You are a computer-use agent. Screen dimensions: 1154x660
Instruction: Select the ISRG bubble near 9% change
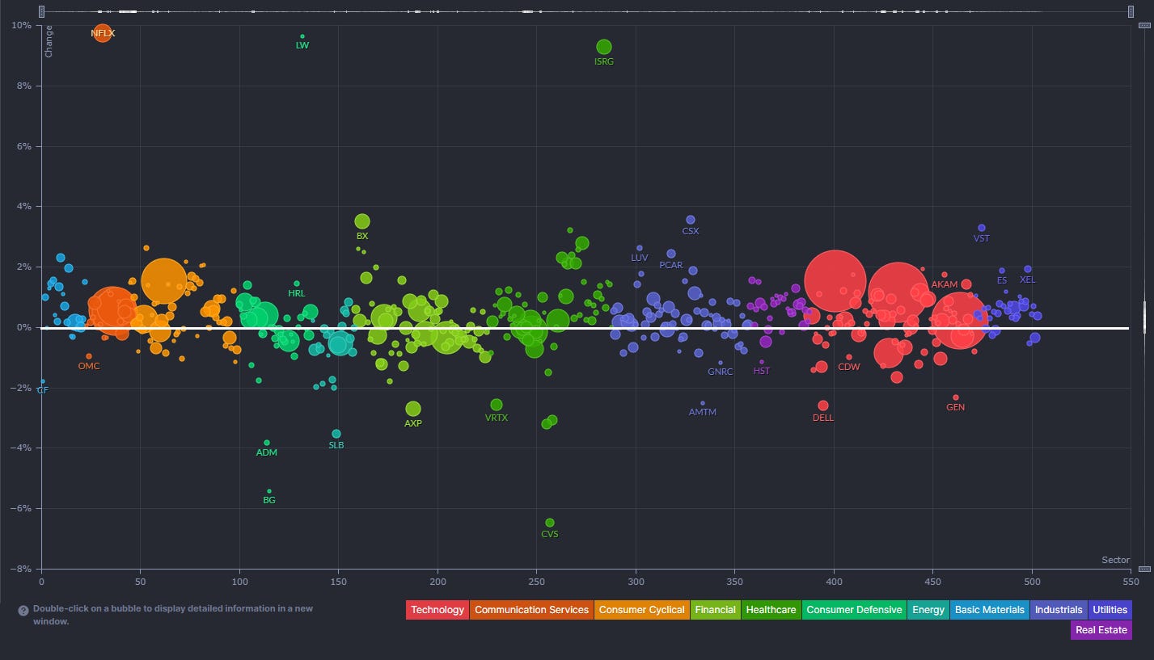(604, 47)
